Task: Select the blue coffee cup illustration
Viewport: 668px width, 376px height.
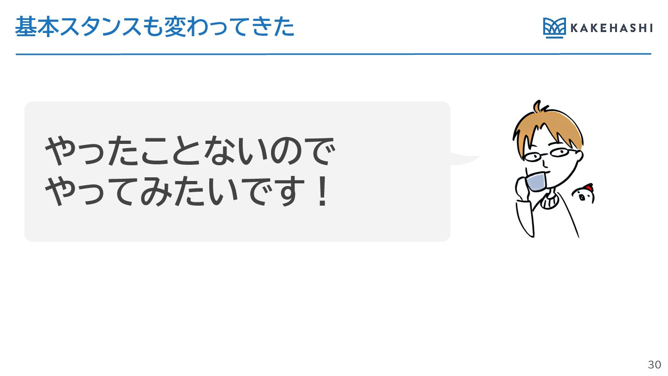Action: pos(536,181)
